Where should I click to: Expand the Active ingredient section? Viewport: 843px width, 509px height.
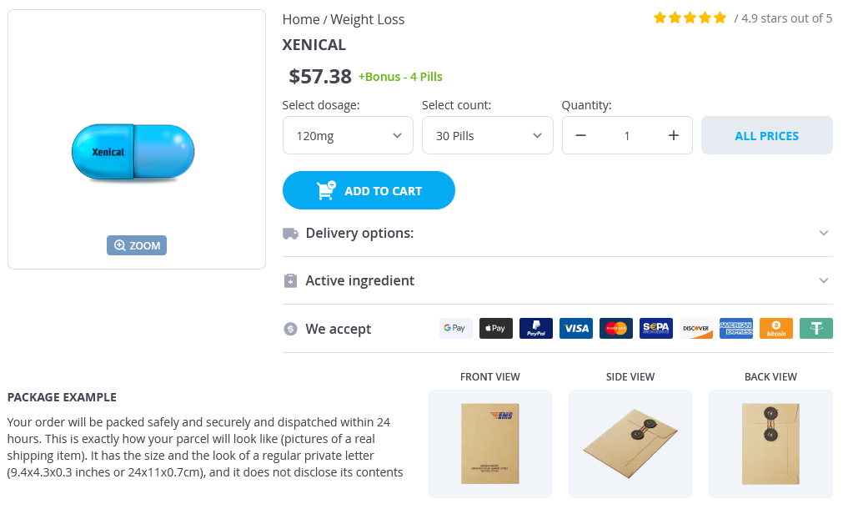(557, 281)
